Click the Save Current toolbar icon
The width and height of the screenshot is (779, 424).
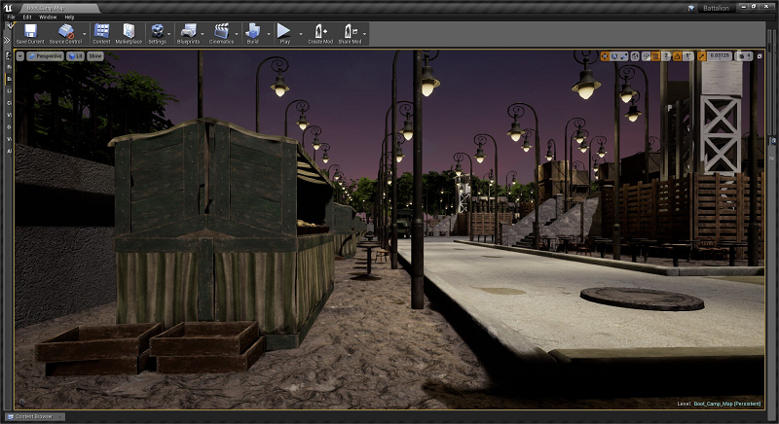tap(29, 34)
